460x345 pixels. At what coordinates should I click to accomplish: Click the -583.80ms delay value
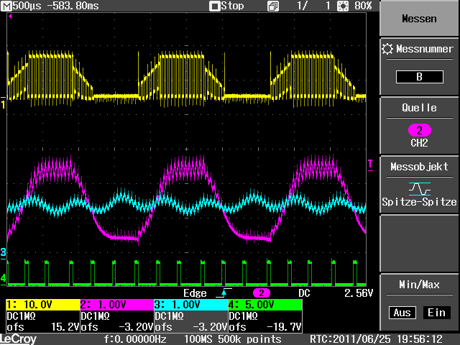tap(73, 6)
